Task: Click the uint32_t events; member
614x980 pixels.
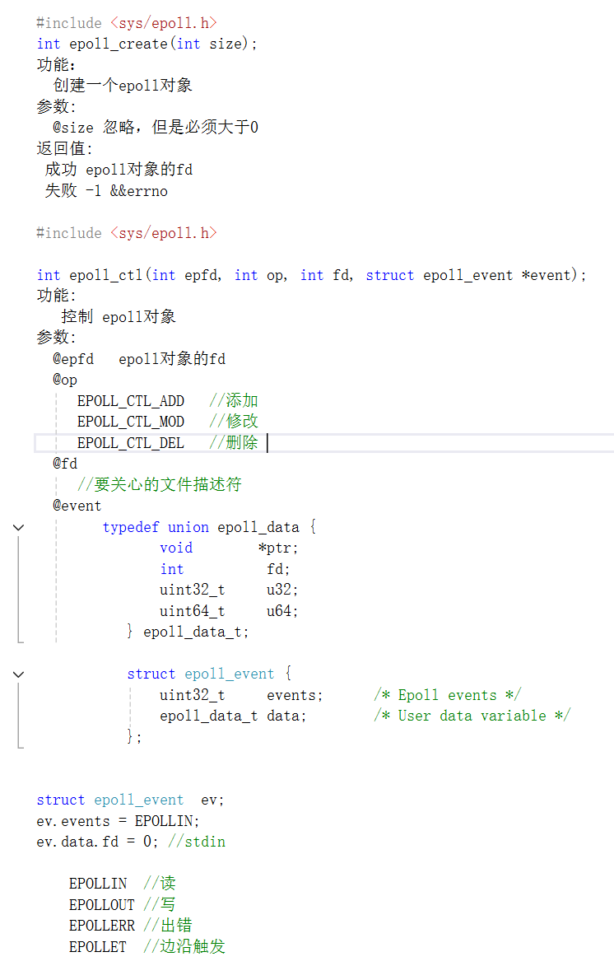Action: (241, 695)
